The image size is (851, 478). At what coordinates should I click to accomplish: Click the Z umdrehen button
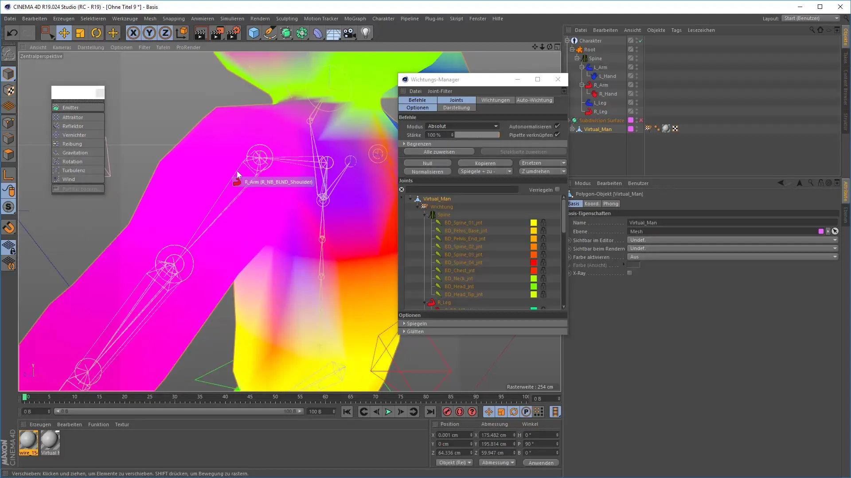point(539,171)
